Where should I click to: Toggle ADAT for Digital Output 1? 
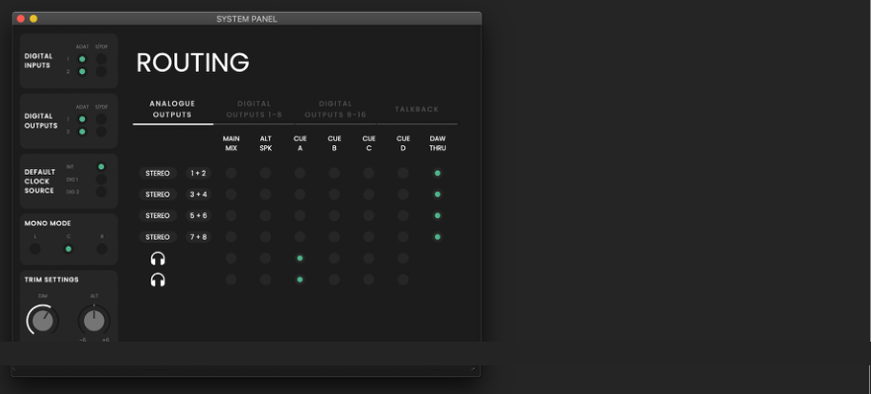click(82, 118)
